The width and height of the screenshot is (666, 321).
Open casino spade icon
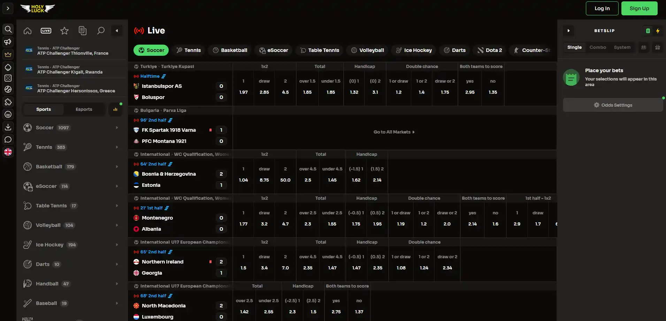tap(8, 67)
